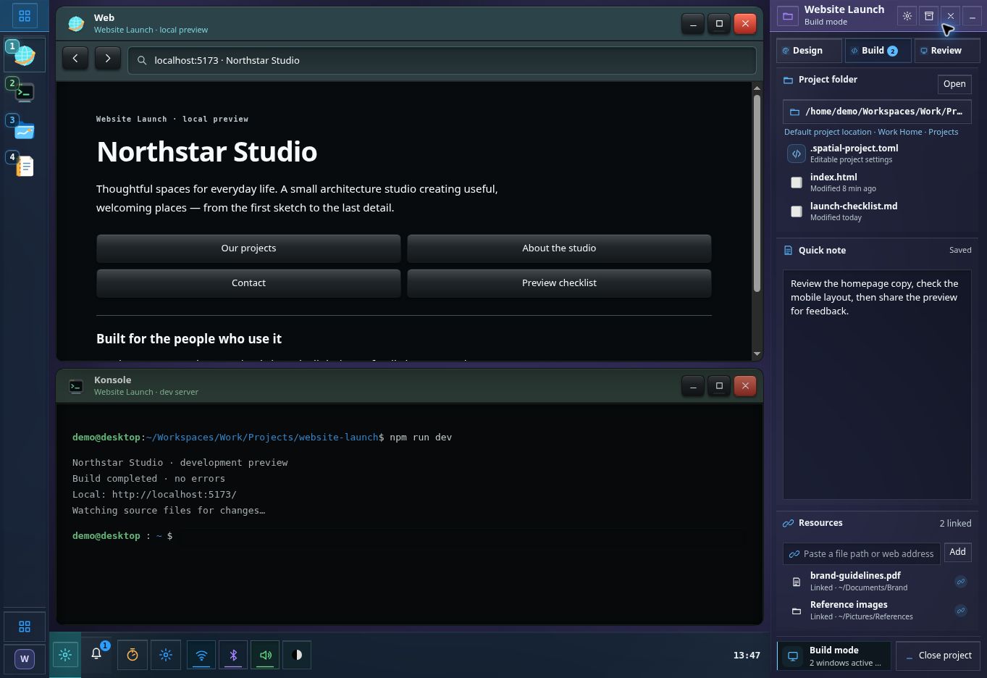Click Close project button
The height and width of the screenshot is (678, 987).
click(x=938, y=656)
